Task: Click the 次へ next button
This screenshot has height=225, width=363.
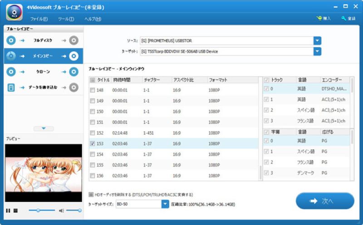Action: coord(325,201)
